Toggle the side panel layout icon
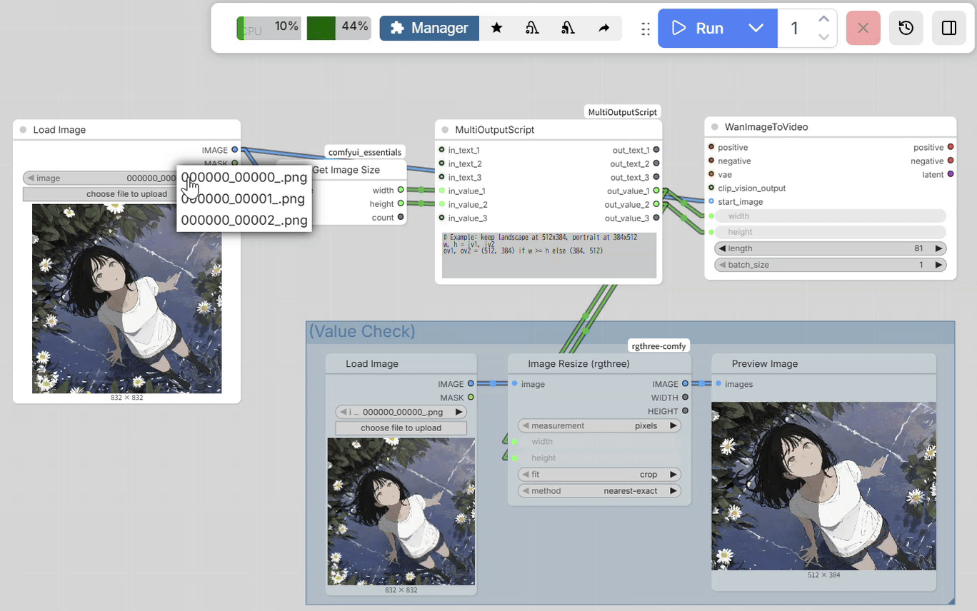The height and width of the screenshot is (611, 977). pyautogui.click(x=949, y=29)
